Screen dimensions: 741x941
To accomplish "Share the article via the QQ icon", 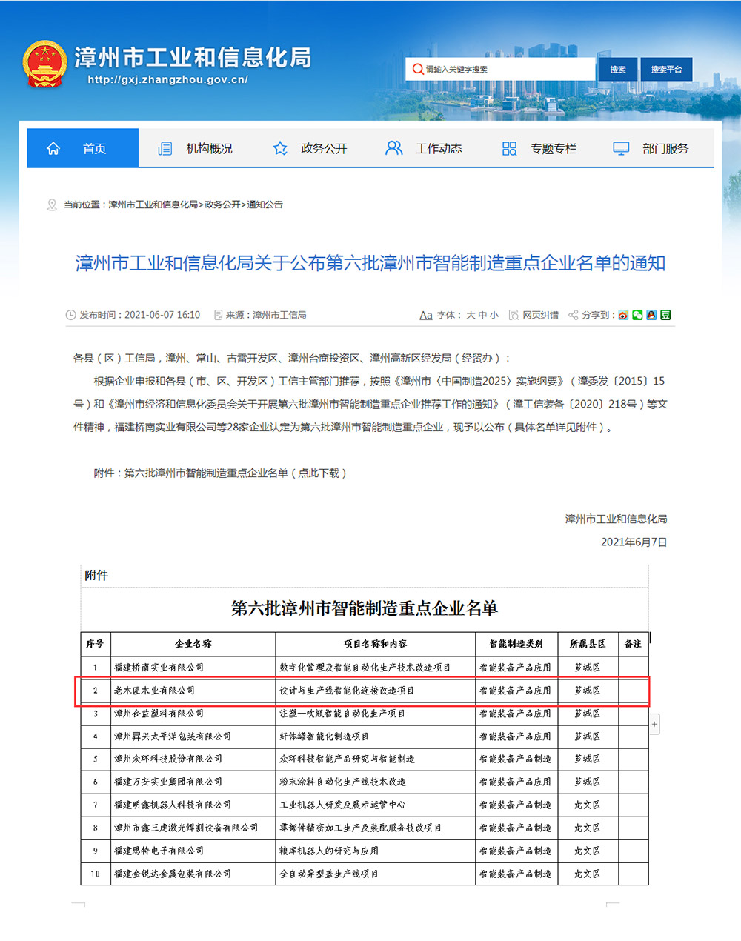I will click(651, 315).
